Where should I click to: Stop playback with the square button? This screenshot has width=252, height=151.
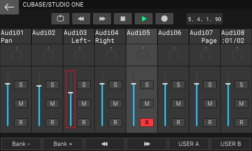tap(123, 19)
